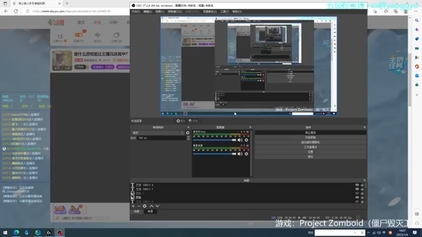The height and width of the screenshot is (237, 422).
Task: Toggle visibility of the 图像 source
Action: [357, 197]
